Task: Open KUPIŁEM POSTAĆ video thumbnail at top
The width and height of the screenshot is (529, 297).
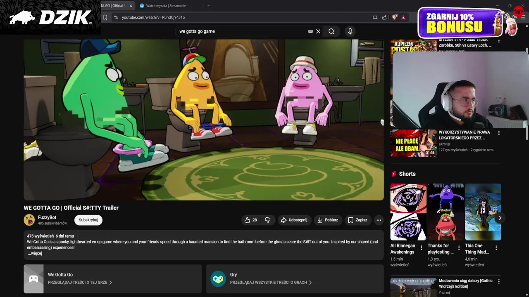Action: (x=413, y=45)
